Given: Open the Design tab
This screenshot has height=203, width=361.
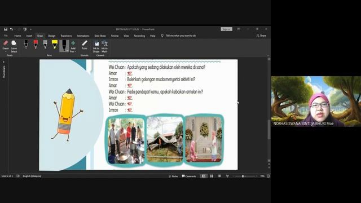Looking at the screenshot, I should pos(51,36).
